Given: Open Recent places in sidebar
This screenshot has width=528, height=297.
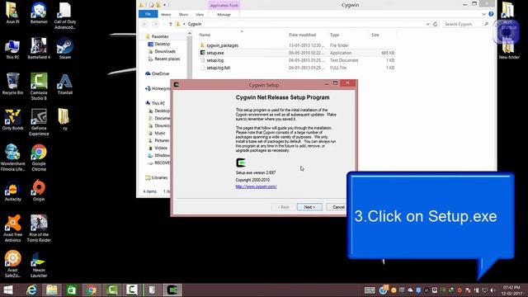Looking at the screenshot, I should click(167, 59).
